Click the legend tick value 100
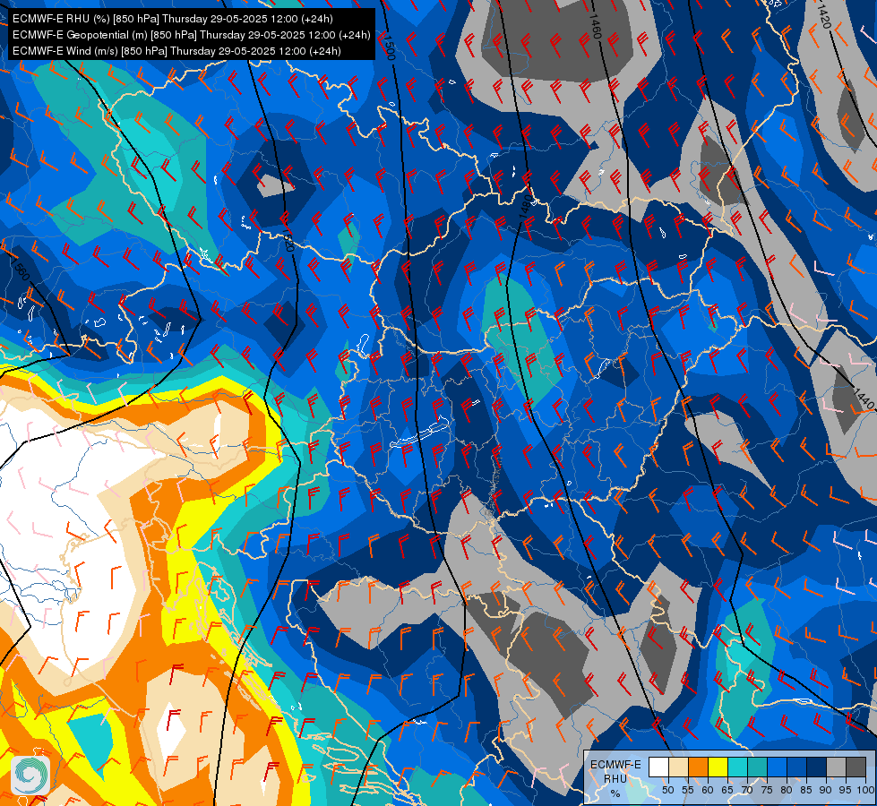The width and height of the screenshot is (877, 806). pyautogui.click(x=865, y=790)
